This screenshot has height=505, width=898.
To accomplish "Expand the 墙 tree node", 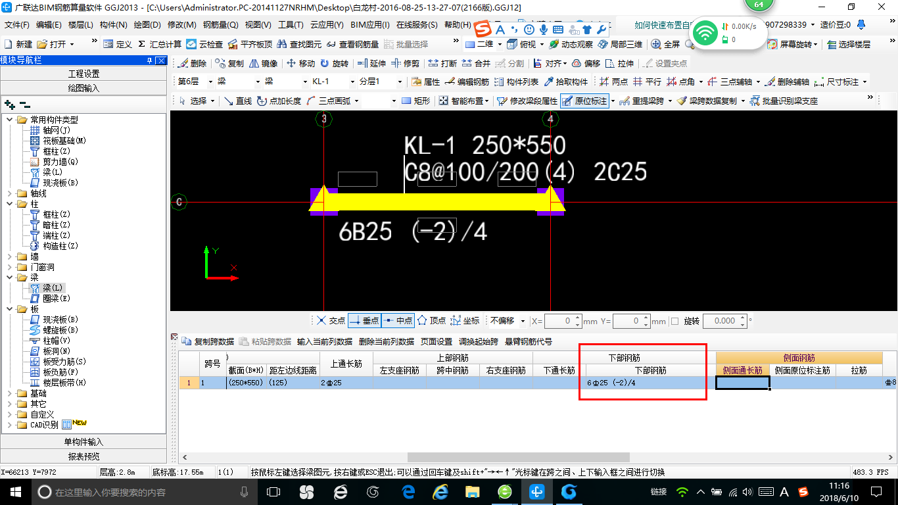I will pos(9,256).
